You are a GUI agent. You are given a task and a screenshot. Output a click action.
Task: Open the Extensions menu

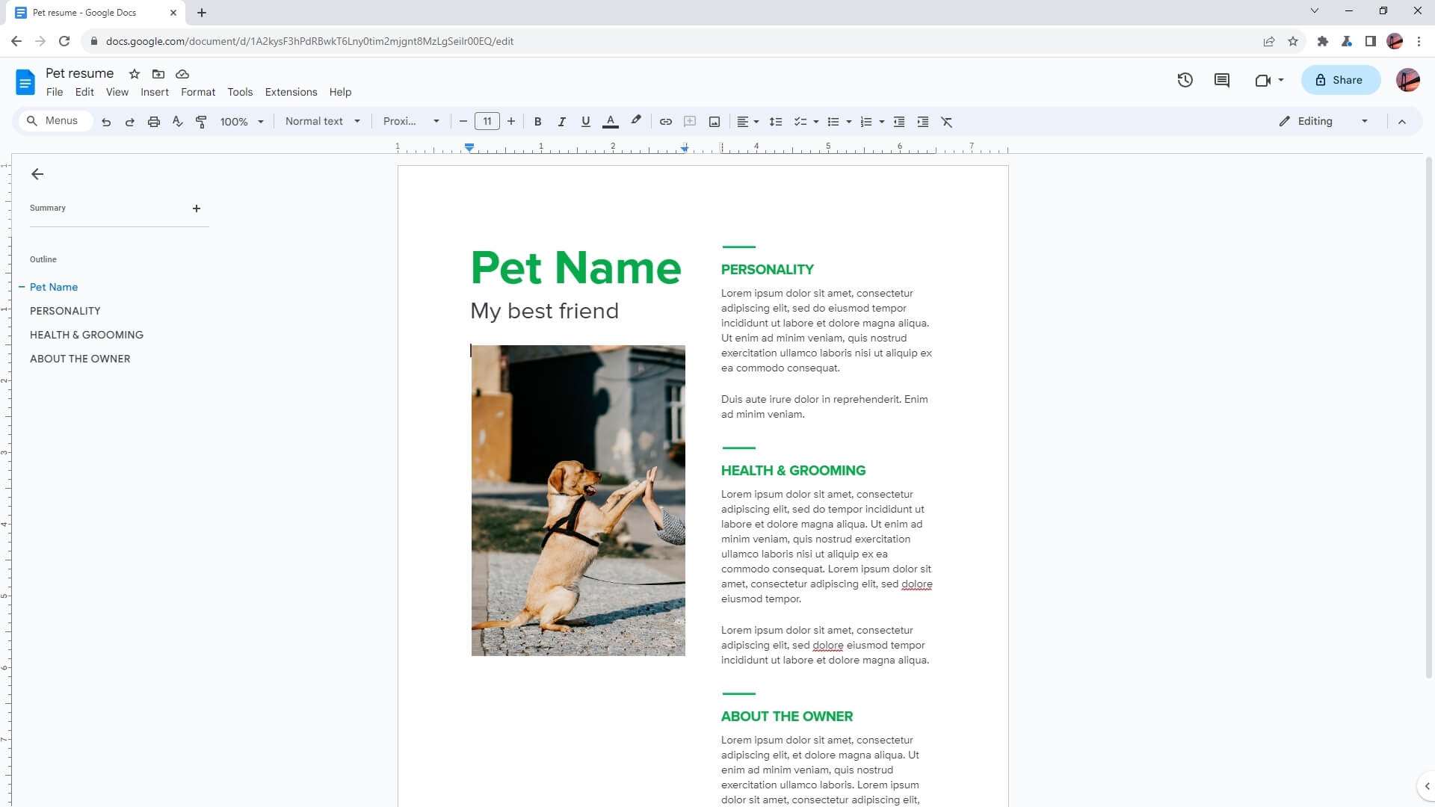(x=291, y=92)
